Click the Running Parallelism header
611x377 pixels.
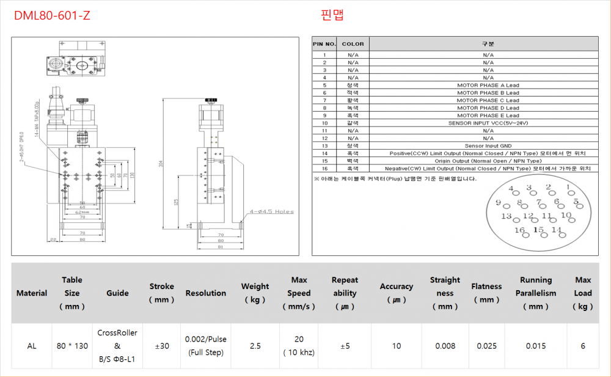[x=535, y=287]
